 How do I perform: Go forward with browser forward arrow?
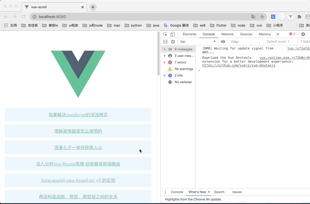point(15,17)
